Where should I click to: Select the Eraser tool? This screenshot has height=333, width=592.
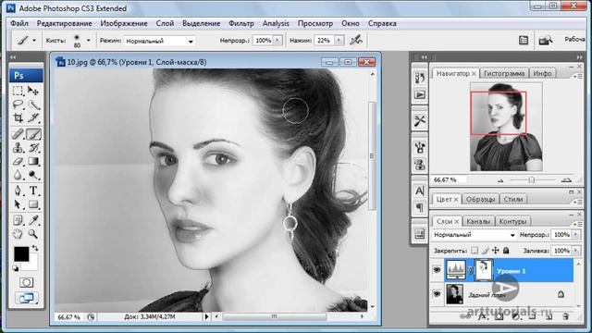coord(18,161)
